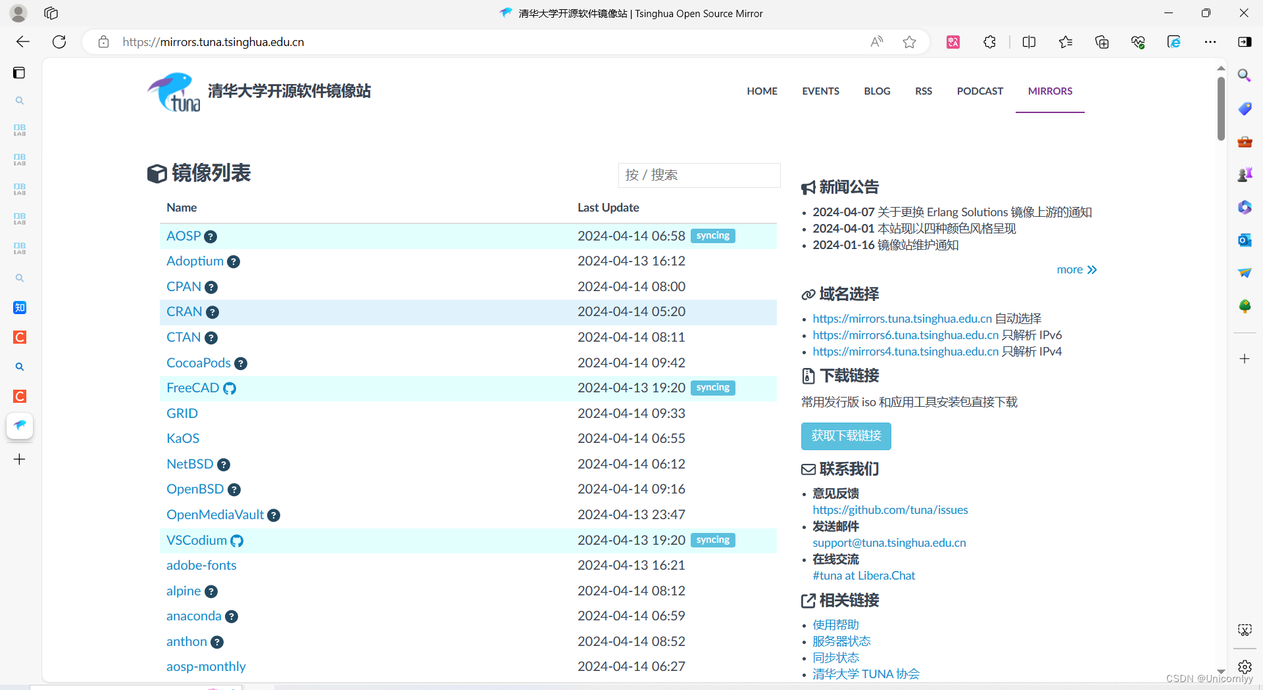Click the question mark next to CPAN

click(211, 287)
